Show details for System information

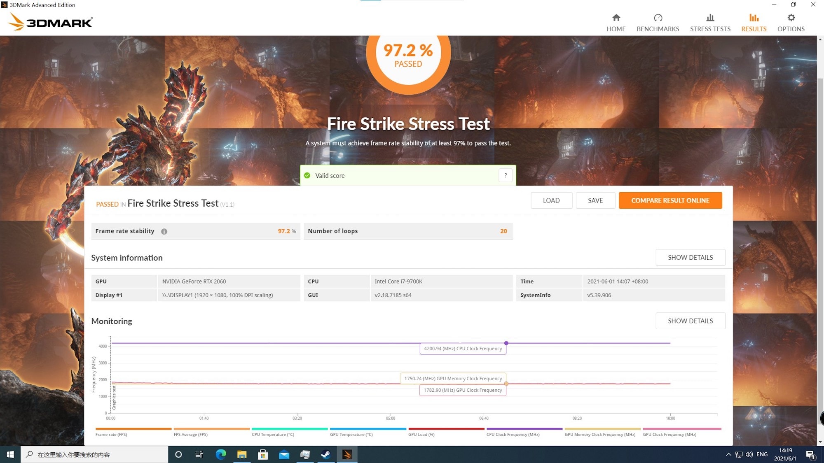[690, 257]
